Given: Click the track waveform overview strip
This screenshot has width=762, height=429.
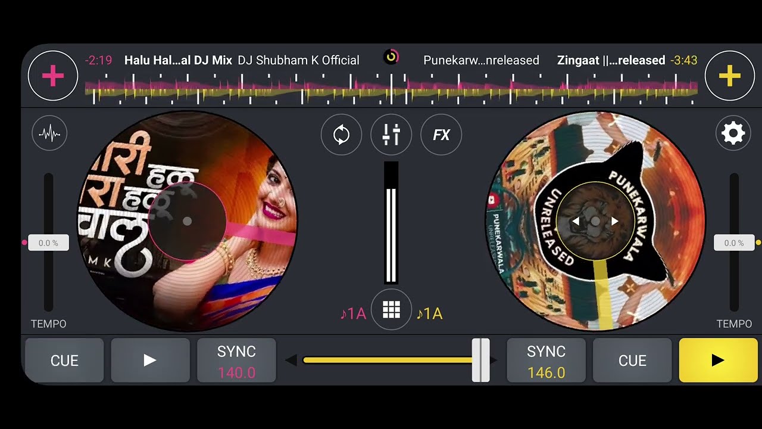Looking at the screenshot, I should click(391, 89).
